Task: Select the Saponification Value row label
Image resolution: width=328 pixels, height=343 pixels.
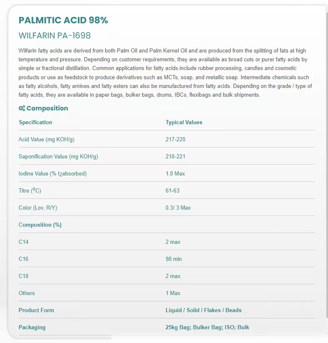Action: pos(58,156)
